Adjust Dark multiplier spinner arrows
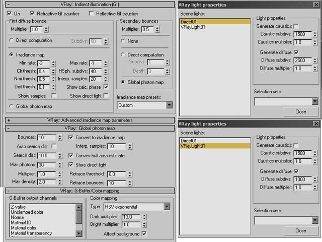The height and width of the screenshot is (242, 322). pos(144,217)
